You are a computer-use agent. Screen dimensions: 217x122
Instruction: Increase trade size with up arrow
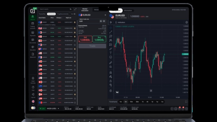pos(101,21)
